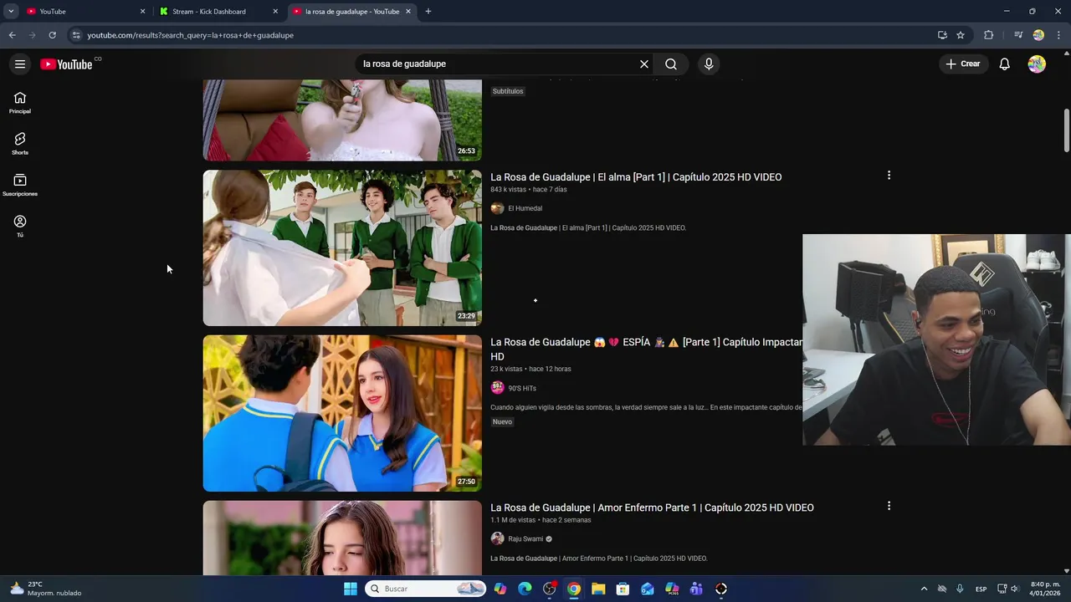Open YouTube notifications bell
This screenshot has height=602, width=1071.
[x=1004, y=64]
